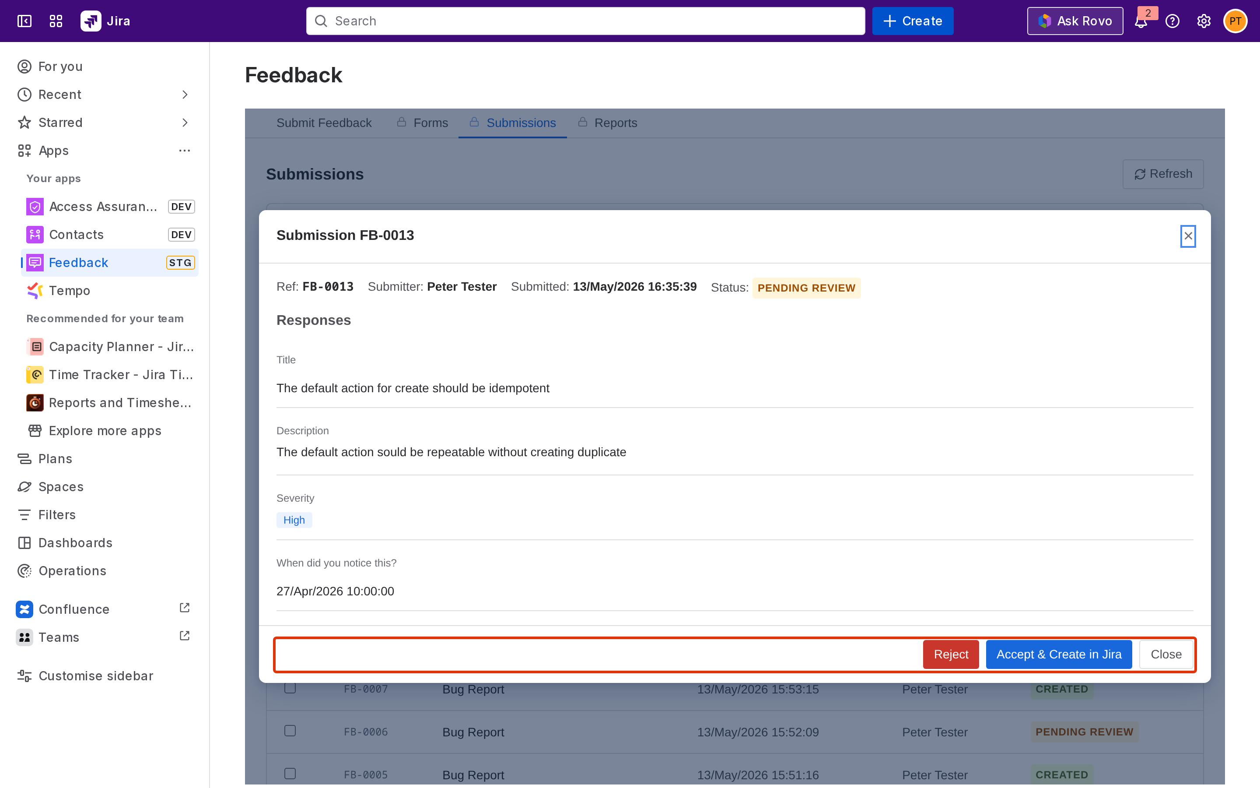Click the Explore more apps store icon
Viewport: 1260px width, 788px height.
pyautogui.click(x=35, y=431)
